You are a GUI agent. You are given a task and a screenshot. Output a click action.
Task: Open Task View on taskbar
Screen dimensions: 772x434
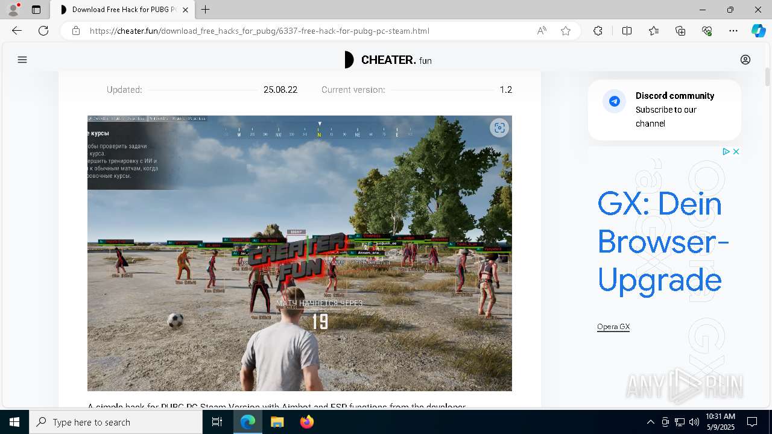[x=217, y=422]
